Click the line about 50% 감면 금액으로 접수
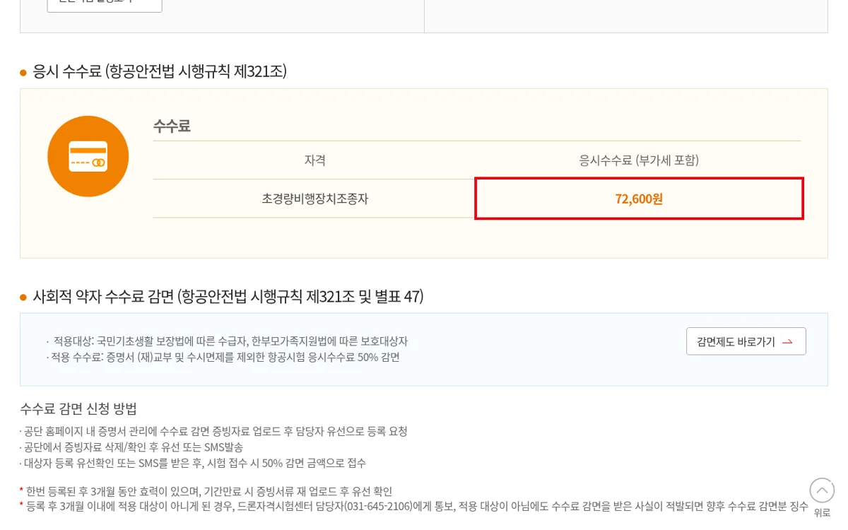848x530 pixels. click(193, 463)
